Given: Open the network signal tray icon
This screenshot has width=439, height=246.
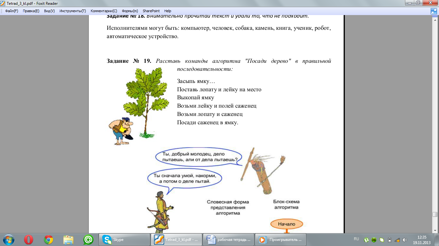Looking at the screenshot, I should 397,240.
